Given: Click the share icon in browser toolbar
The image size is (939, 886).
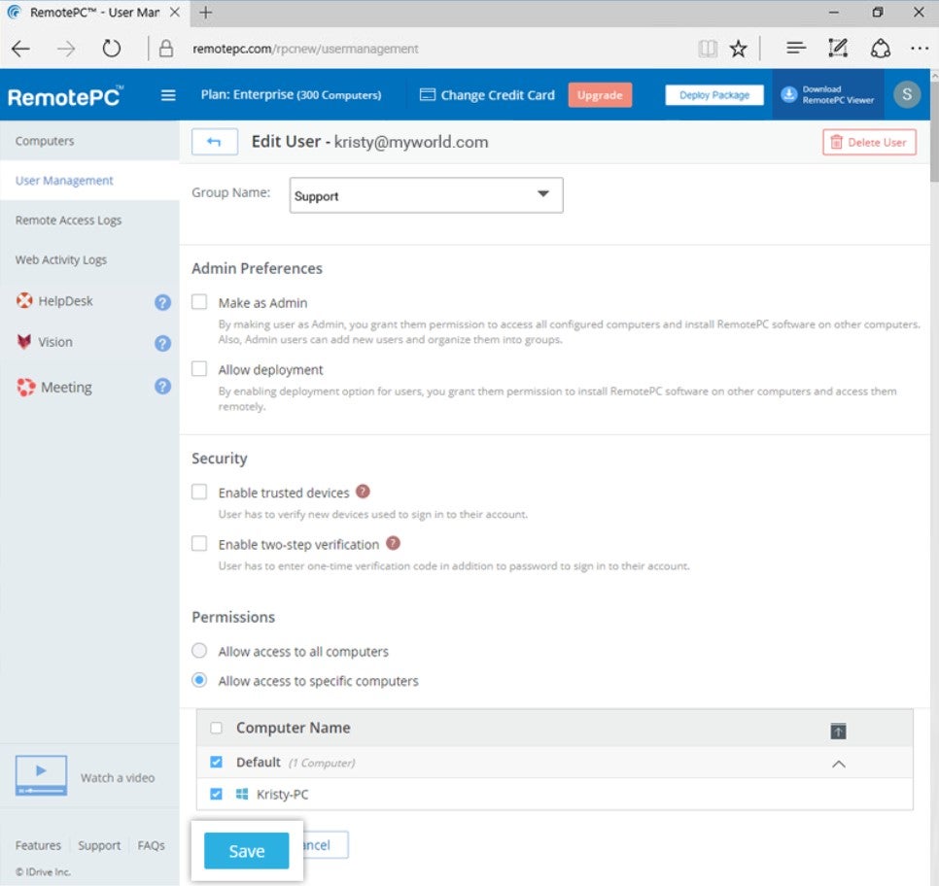Looking at the screenshot, I should (x=881, y=49).
